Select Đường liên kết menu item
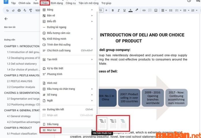201x138 pixels. tap(68, 109)
